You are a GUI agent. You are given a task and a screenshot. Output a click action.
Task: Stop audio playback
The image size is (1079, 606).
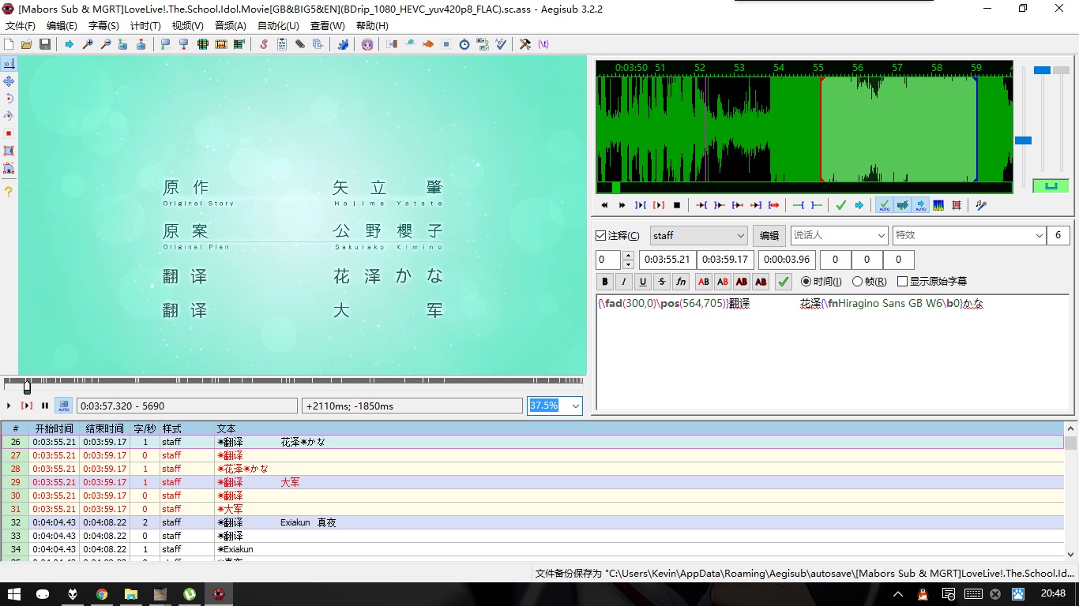point(677,205)
